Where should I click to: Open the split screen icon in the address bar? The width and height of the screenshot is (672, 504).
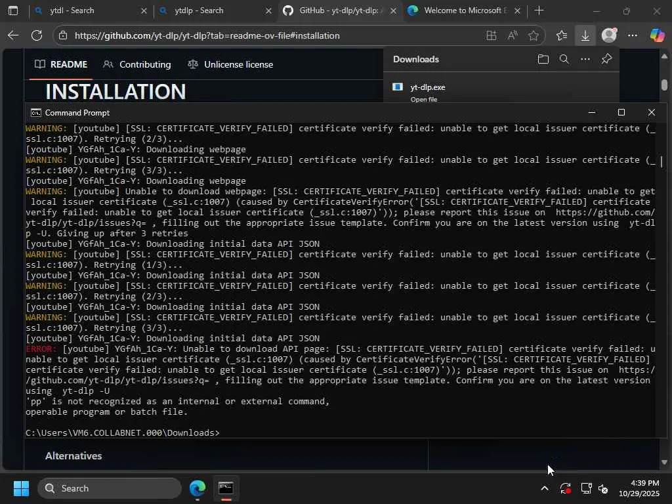pos(491,35)
